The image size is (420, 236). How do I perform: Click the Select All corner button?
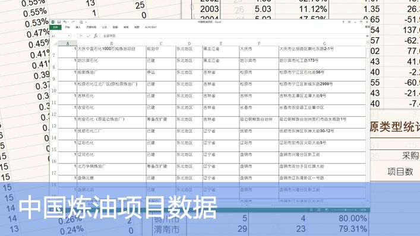pos(55,43)
